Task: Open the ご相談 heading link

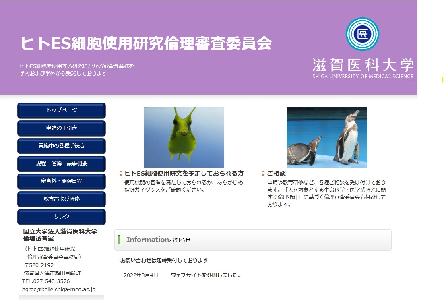Action: pos(277,174)
